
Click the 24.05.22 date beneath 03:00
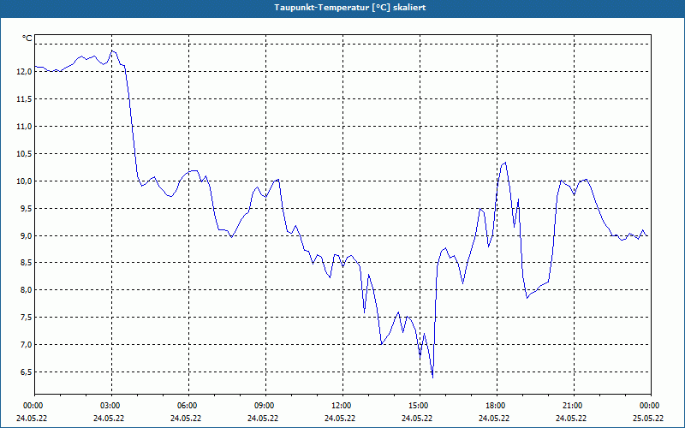point(109,419)
